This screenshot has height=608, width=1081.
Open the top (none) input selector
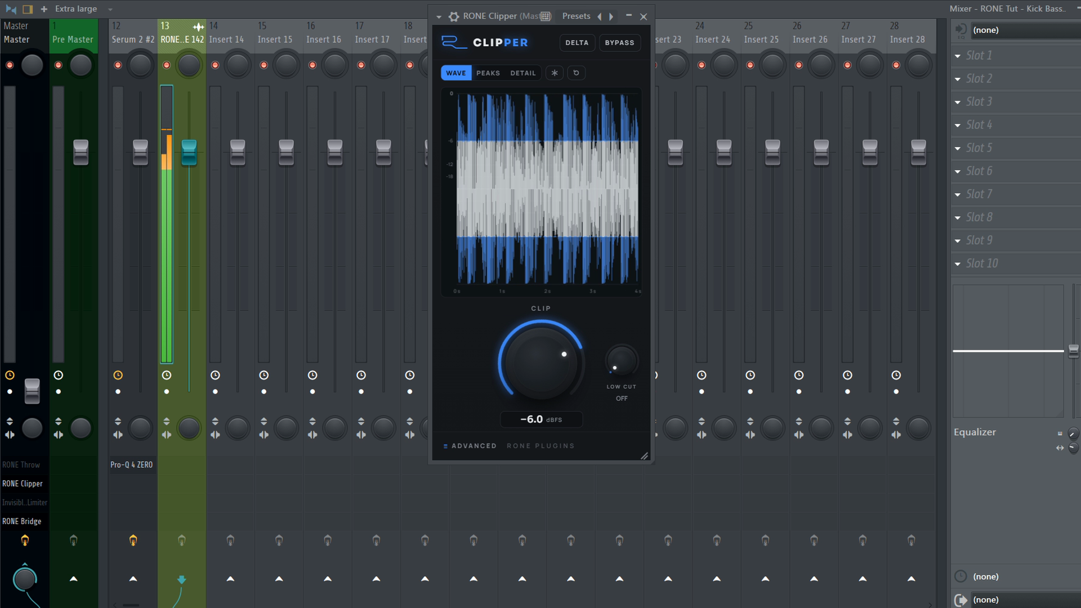(1026, 30)
